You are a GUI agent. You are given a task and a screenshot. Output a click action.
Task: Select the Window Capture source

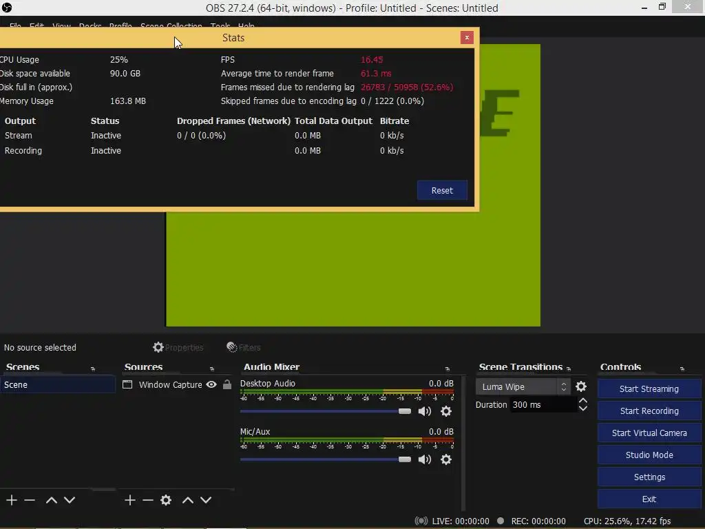point(170,384)
